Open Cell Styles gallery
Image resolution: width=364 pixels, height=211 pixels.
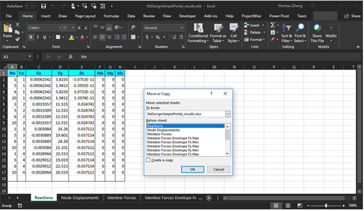pos(233,33)
